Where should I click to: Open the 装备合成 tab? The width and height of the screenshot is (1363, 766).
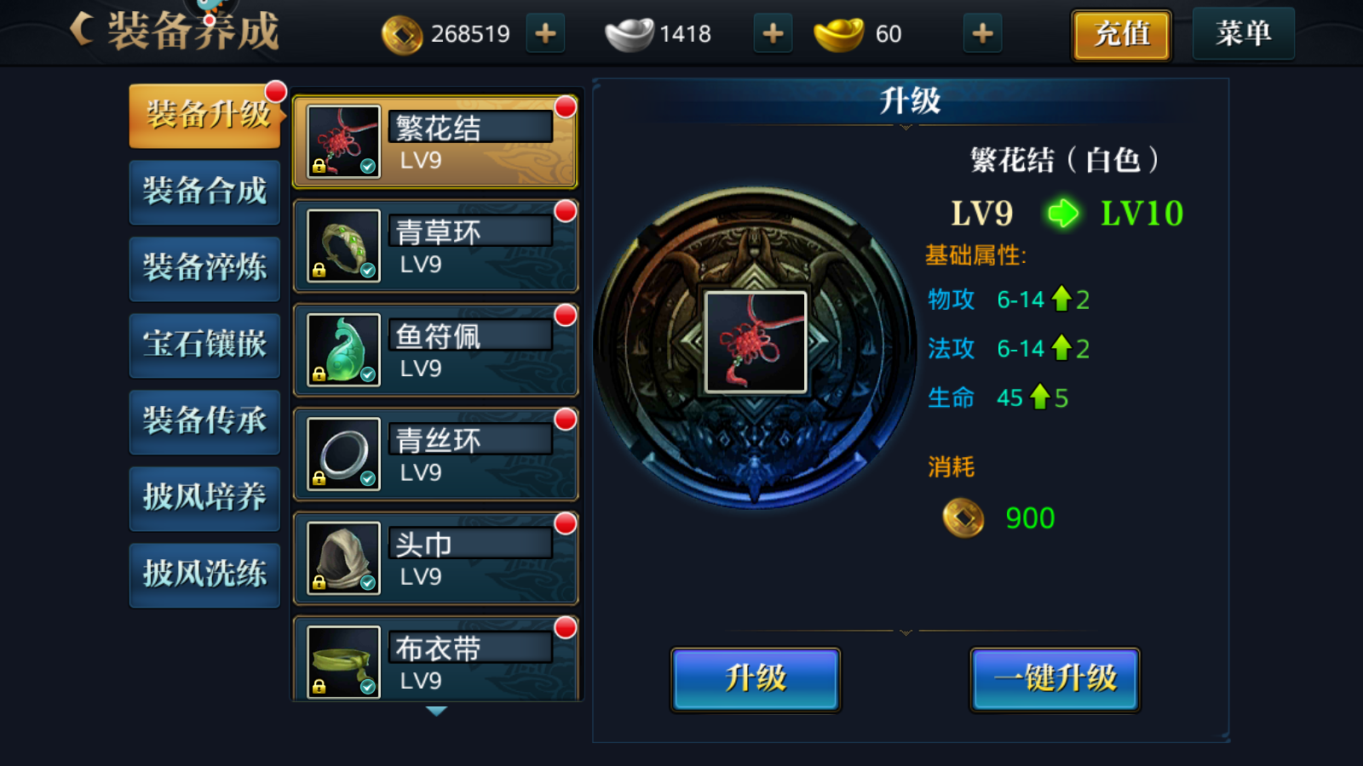[x=204, y=191]
